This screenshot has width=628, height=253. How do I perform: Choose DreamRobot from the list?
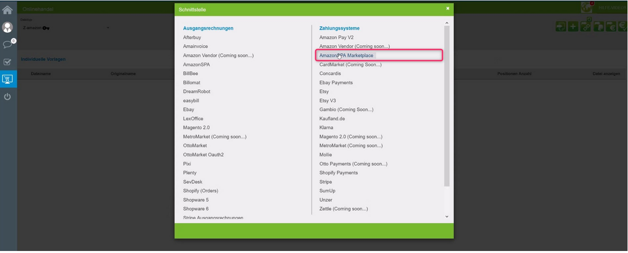coord(196,92)
